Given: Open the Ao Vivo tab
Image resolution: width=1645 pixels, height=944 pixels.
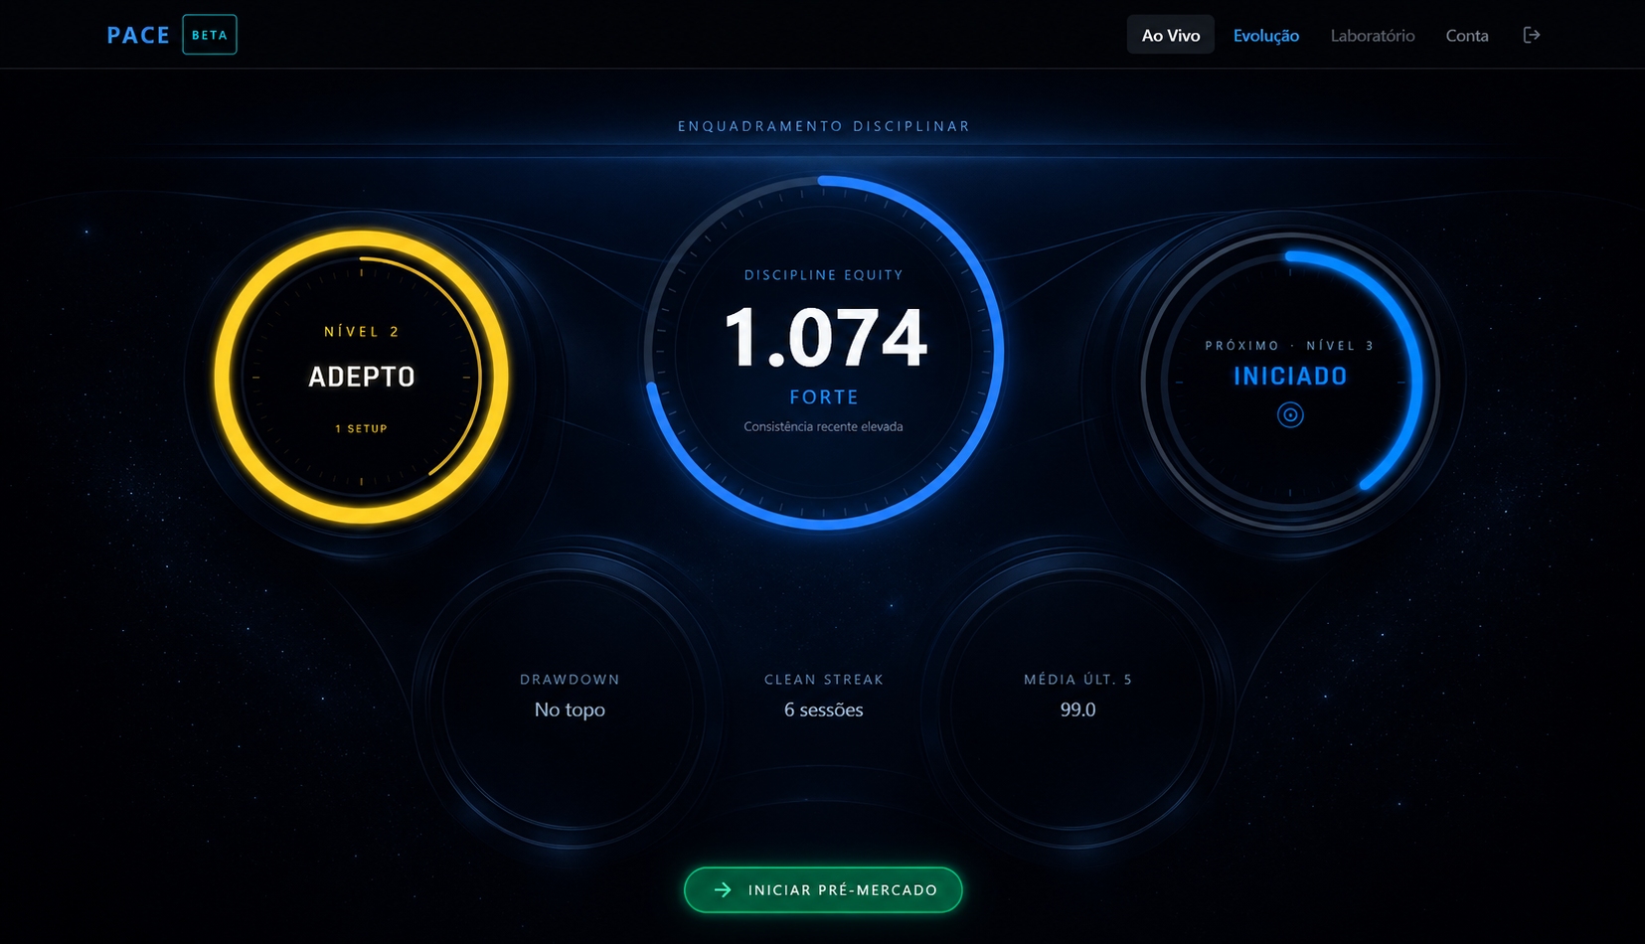Looking at the screenshot, I should pos(1170,35).
